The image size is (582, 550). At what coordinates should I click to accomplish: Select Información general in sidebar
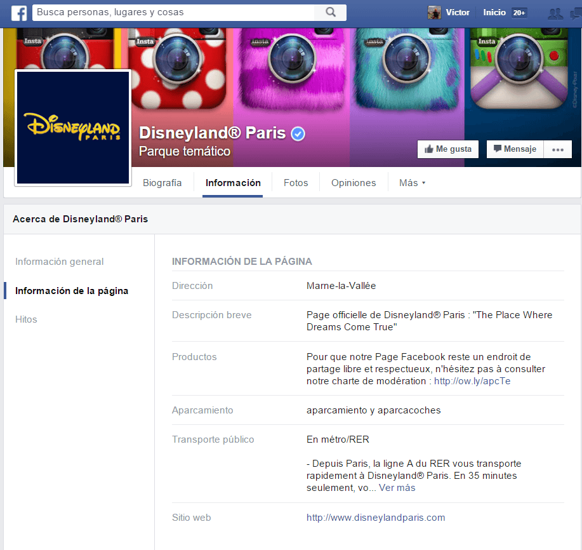tap(60, 262)
